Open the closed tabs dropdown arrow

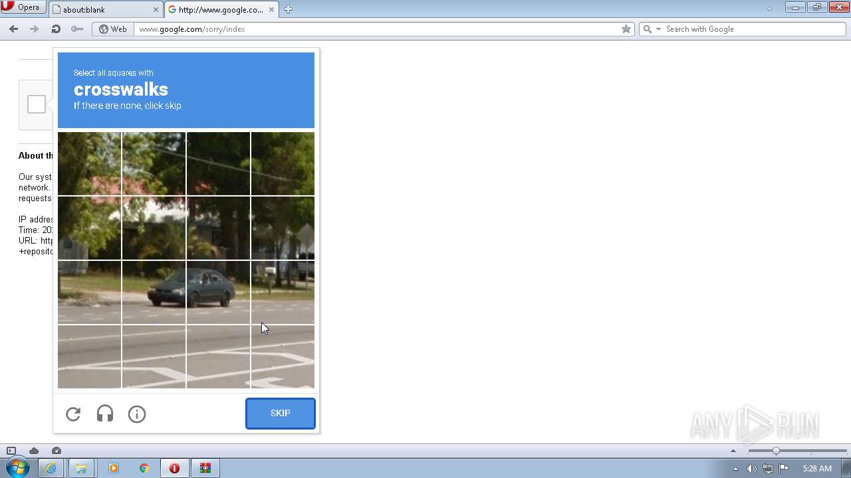769,9
